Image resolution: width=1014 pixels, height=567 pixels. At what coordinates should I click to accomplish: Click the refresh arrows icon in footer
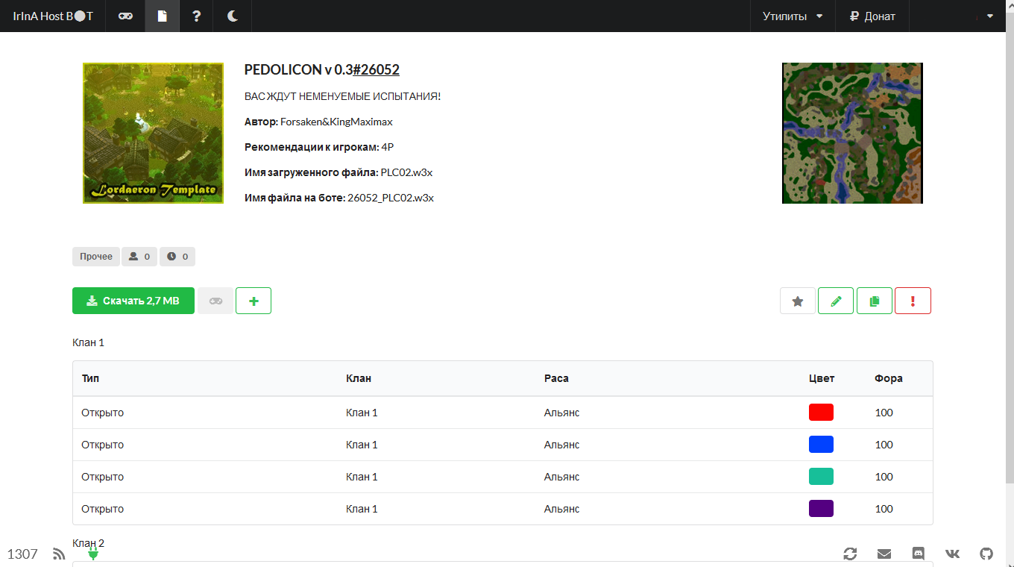pyautogui.click(x=850, y=554)
